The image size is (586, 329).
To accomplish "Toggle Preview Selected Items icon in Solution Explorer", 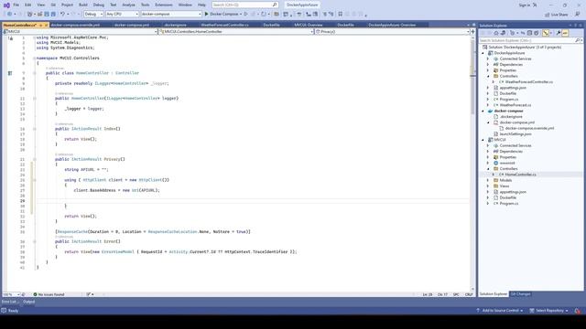I will click(565, 33).
